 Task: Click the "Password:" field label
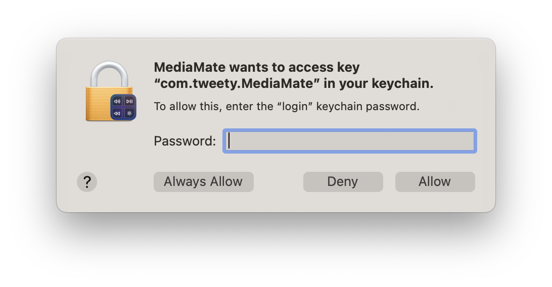click(x=185, y=141)
